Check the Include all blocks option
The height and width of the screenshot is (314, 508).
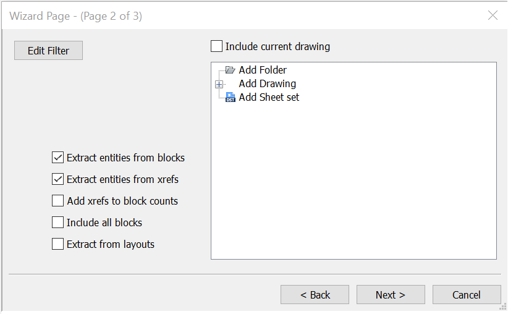[x=57, y=223]
